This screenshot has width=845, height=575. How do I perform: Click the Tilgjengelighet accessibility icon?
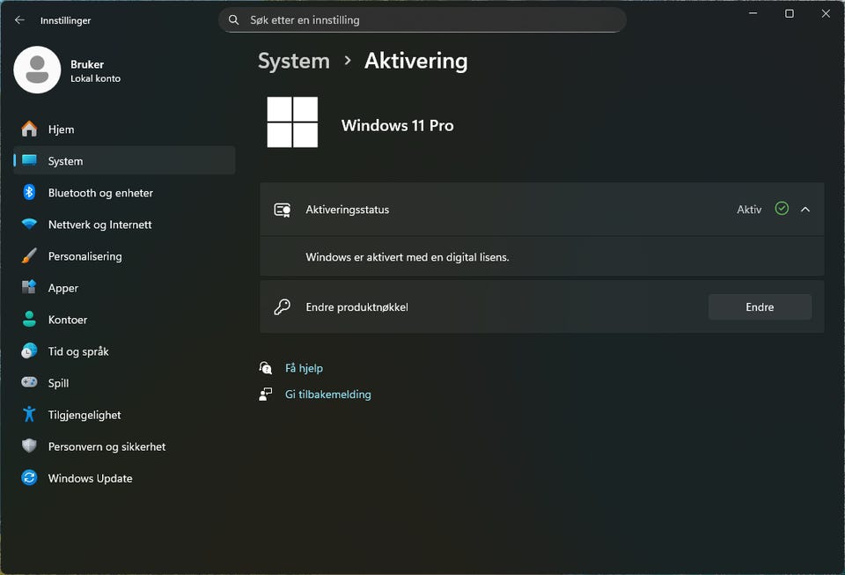tap(30, 415)
